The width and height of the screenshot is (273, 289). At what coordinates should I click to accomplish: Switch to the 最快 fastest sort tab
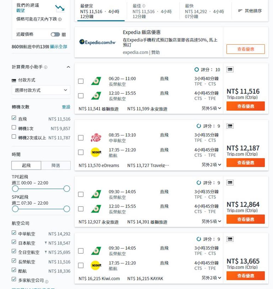tap(205, 11)
